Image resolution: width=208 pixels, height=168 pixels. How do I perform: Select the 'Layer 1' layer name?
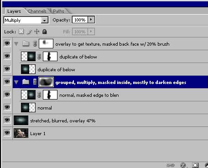pos(38,134)
